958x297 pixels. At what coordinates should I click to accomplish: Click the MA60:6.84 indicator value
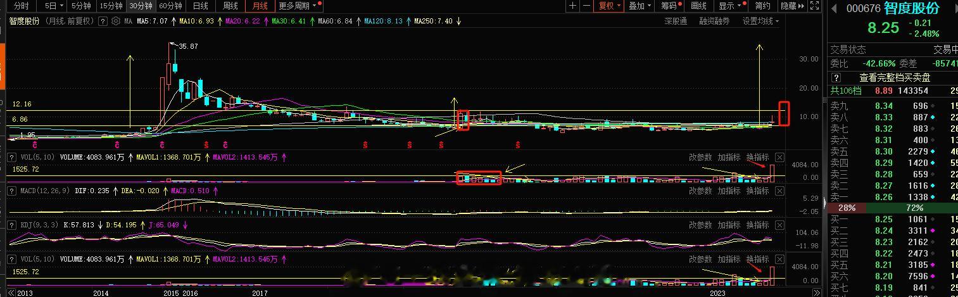335,21
